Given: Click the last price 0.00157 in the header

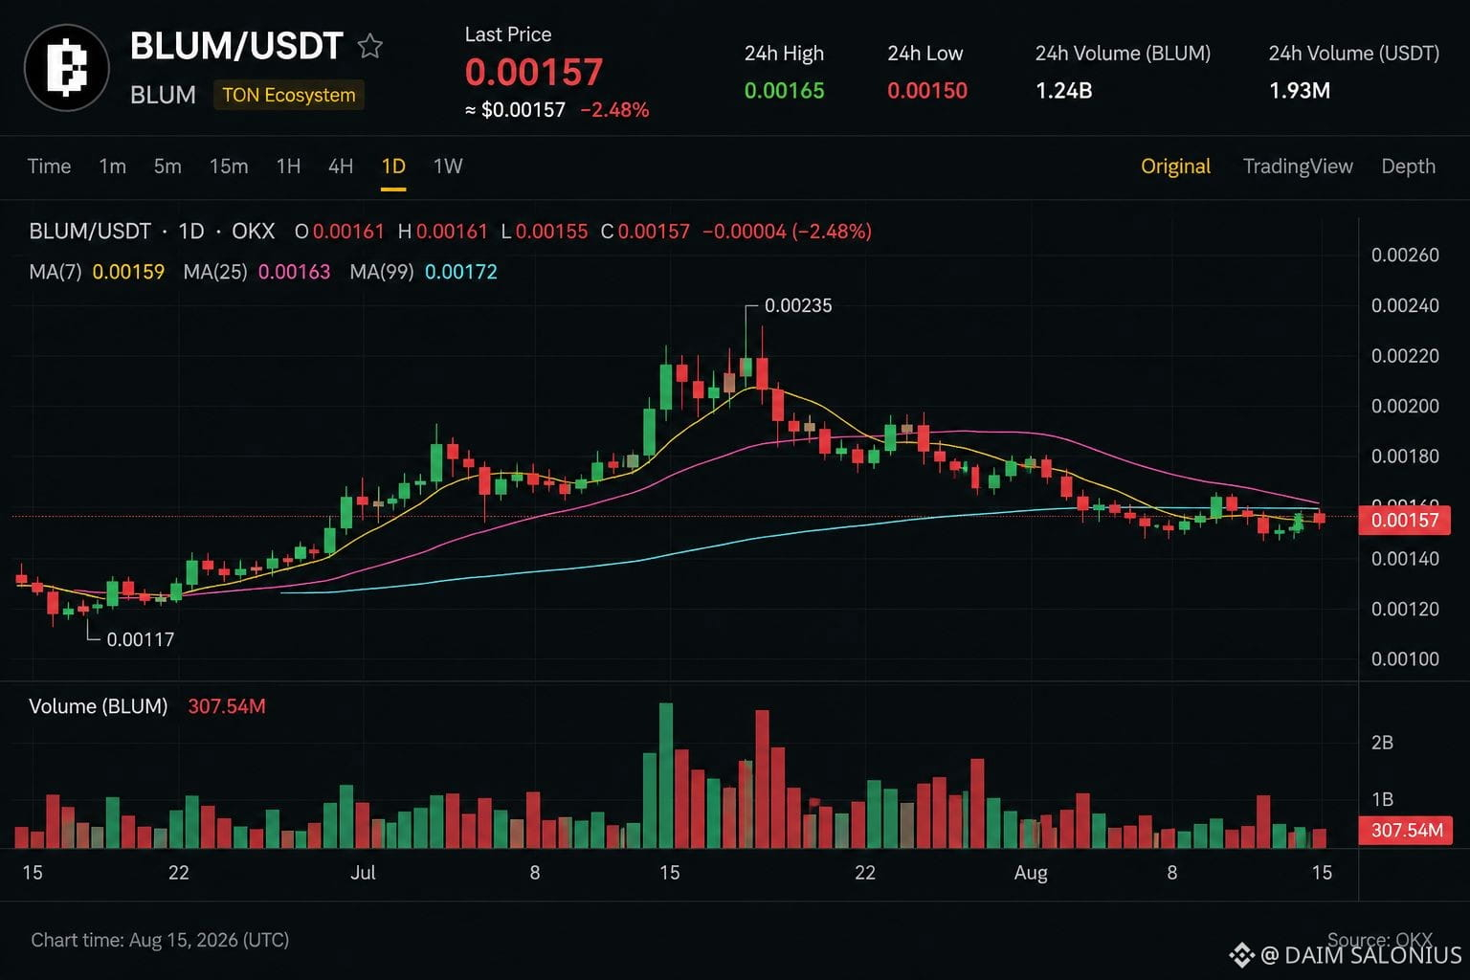Looking at the screenshot, I should click(534, 72).
